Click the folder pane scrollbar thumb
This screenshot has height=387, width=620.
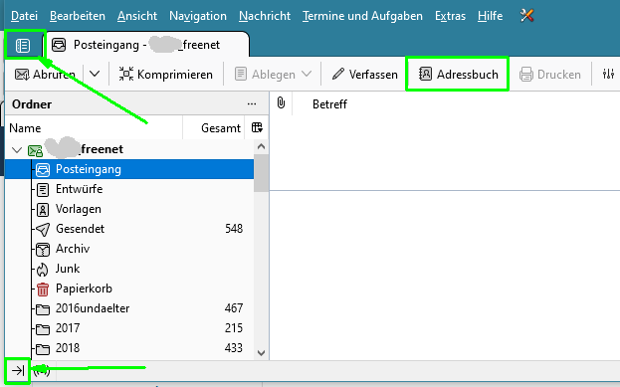(x=261, y=173)
